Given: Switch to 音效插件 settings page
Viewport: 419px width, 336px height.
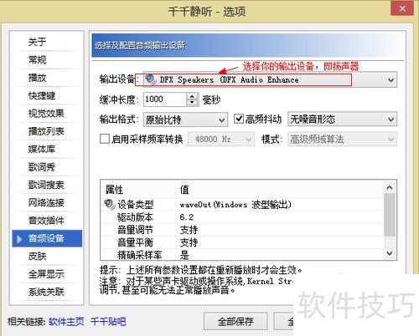Looking at the screenshot, I should pyautogui.click(x=46, y=221).
